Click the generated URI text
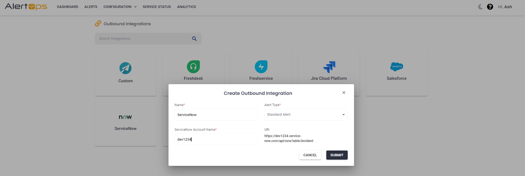 coord(289,138)
